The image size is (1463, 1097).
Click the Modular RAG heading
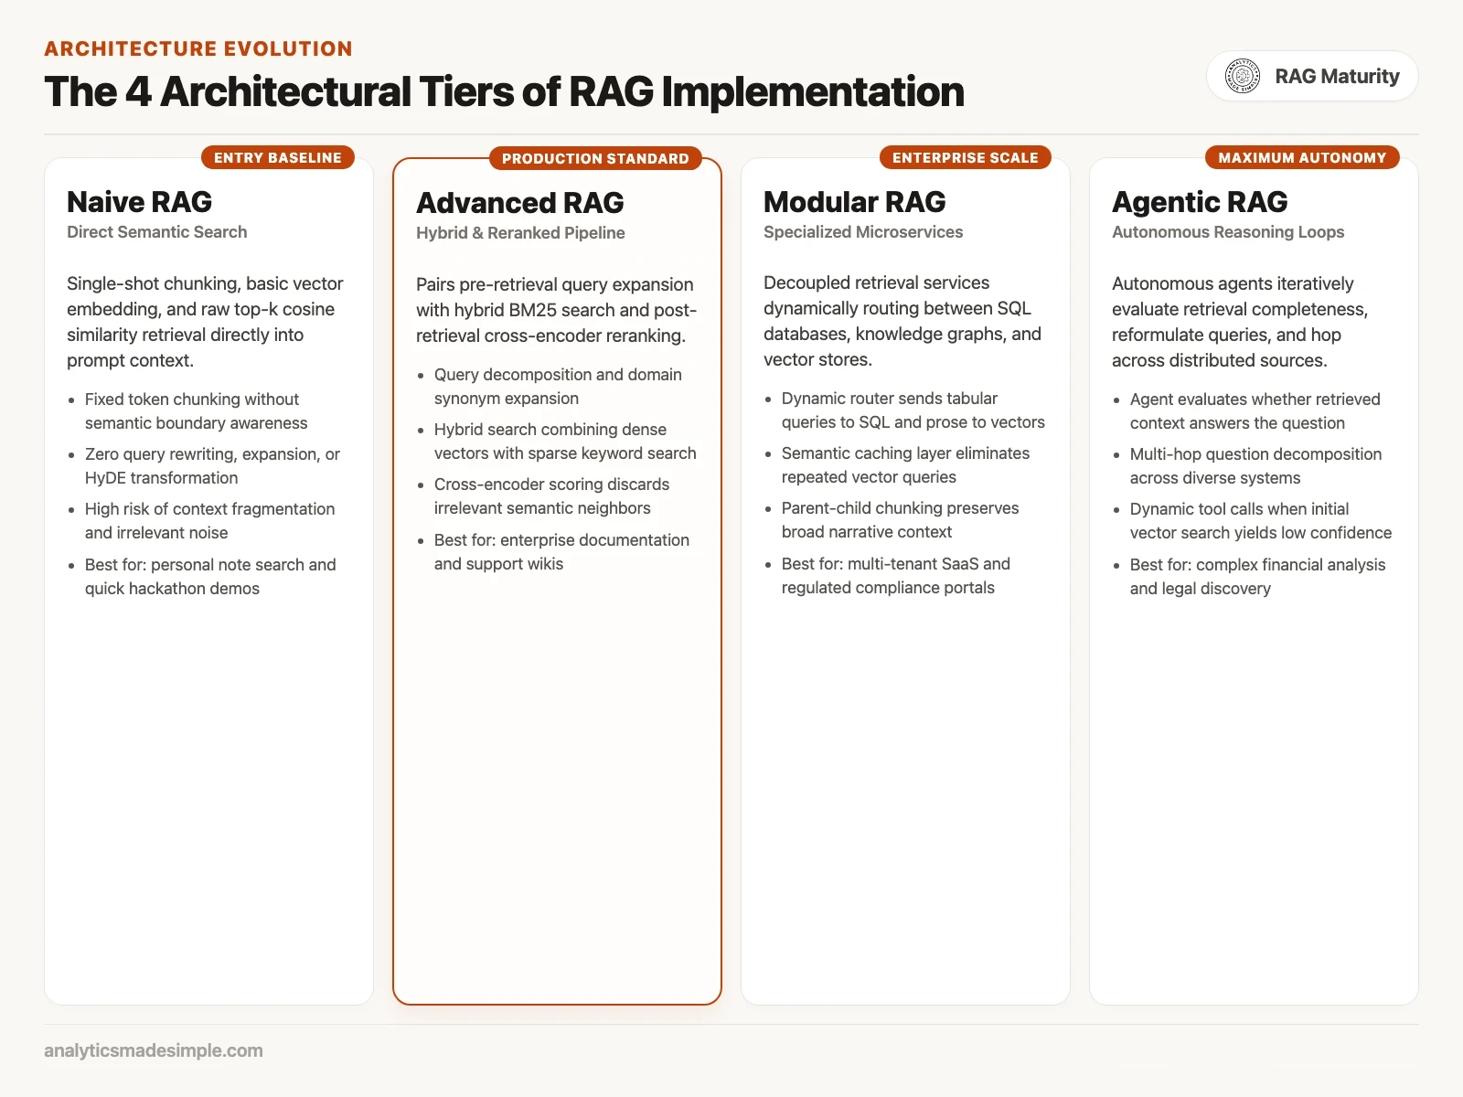pos(855,201)
